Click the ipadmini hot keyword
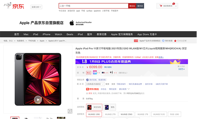The height and width of the screenshot is (119, 197). 97,11
